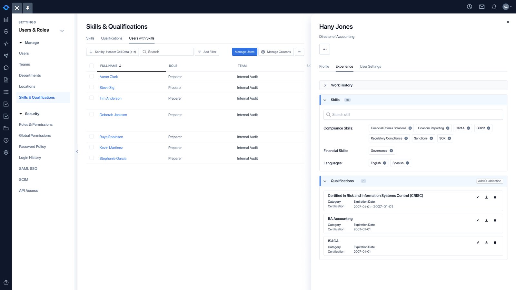Open the shield check sidebar icon
Image resolution: width=516 pixels, height=290 pixels.
click(6, 32)
